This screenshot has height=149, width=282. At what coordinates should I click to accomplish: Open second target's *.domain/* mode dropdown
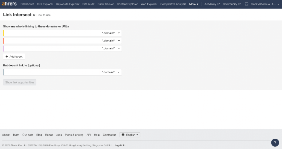[x=111, y=41]
